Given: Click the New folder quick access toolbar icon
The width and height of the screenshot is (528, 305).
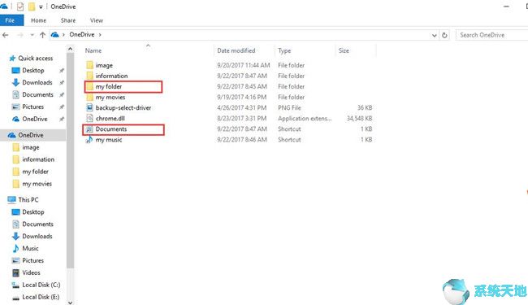Looking at the screenshot, I should click(32, 7).
